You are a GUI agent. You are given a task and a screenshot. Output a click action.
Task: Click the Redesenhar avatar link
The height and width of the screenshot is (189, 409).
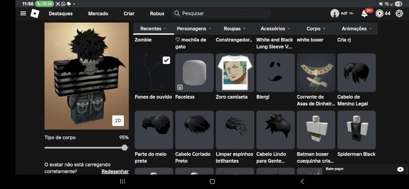tap(115, 172)
